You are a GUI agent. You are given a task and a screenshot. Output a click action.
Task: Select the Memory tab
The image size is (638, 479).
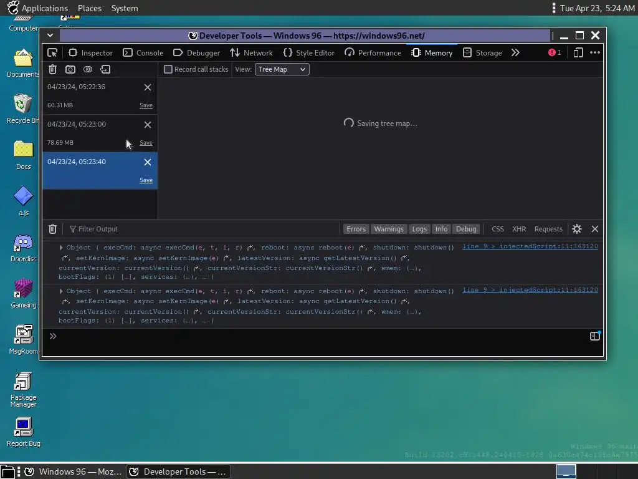432,53
